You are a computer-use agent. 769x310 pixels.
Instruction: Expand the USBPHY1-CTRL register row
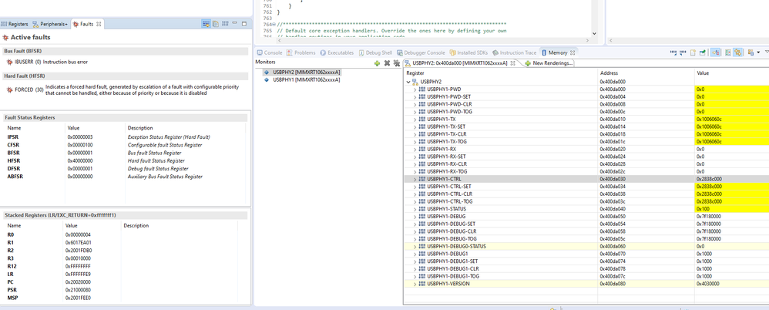[415, 179]
